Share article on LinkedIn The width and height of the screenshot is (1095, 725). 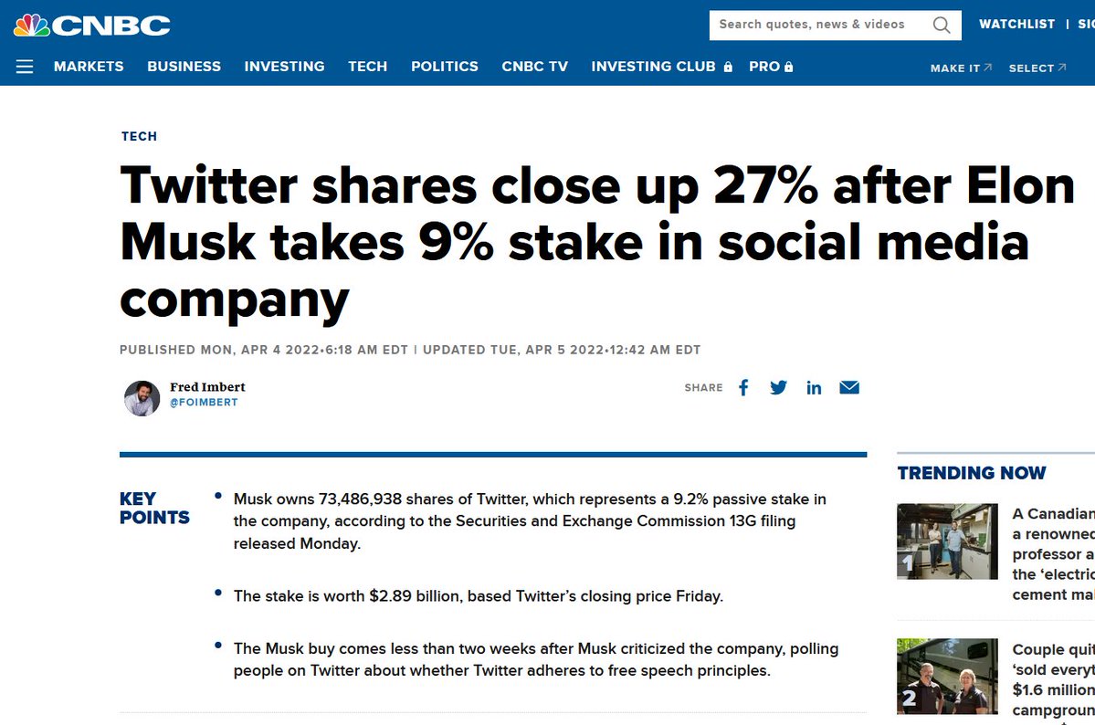tap(814, 388)
